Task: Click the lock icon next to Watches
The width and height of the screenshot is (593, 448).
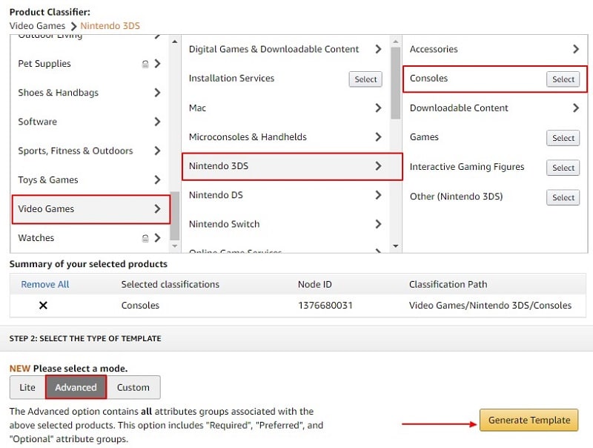Action: pyautogui.click(x=145, y=238)
